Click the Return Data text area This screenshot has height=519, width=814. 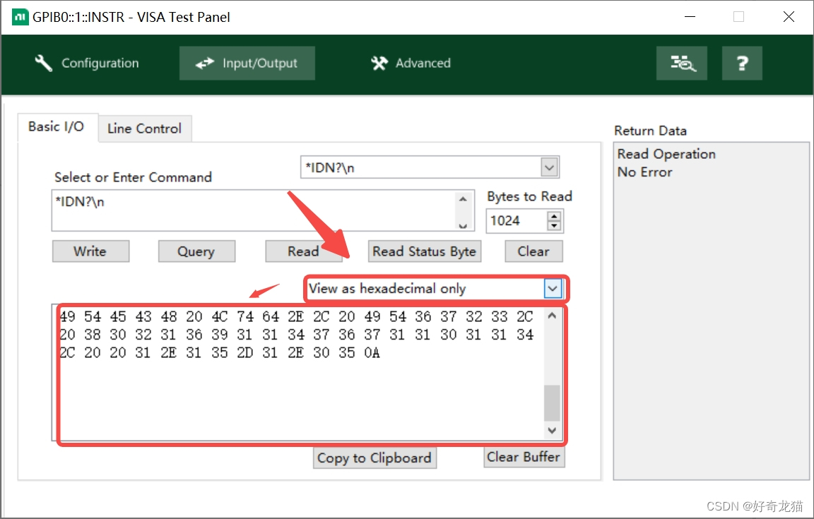click(712, 311)
